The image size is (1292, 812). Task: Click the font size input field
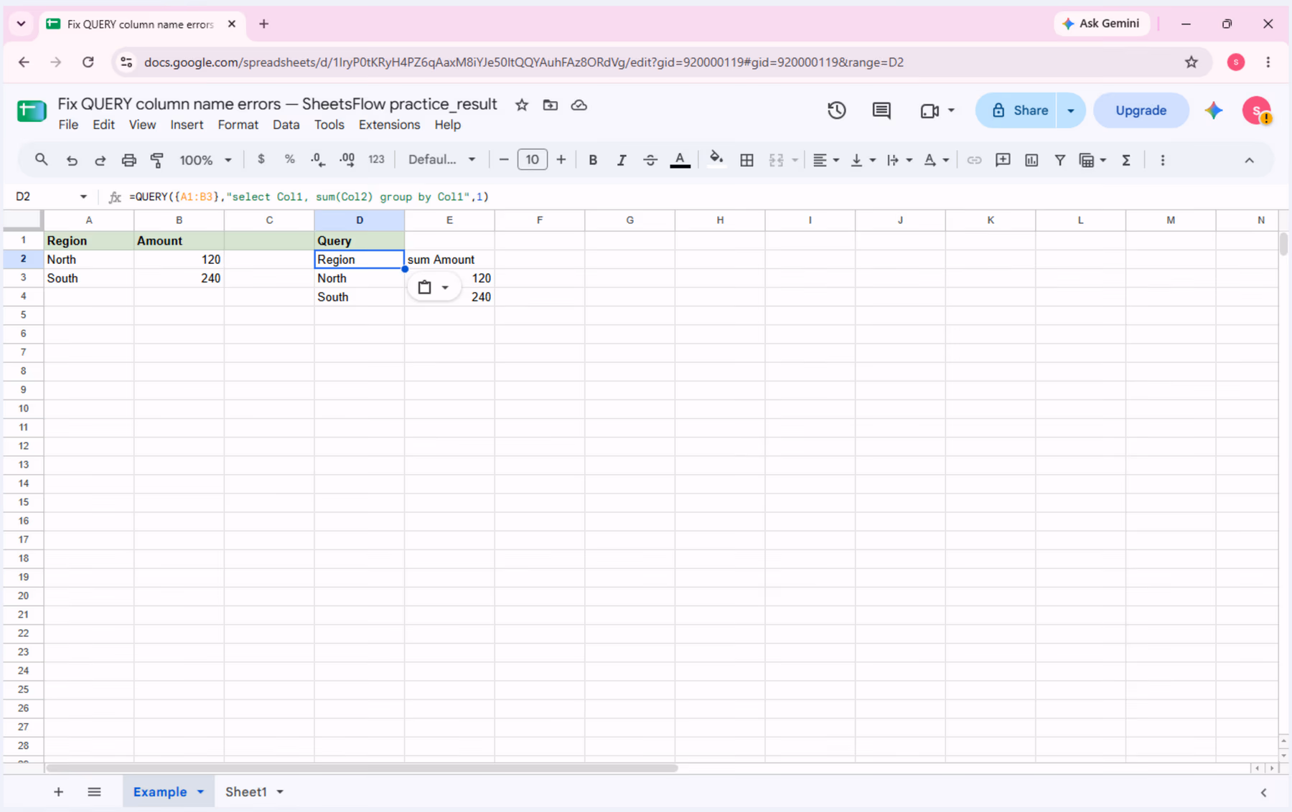coord(532,159)
